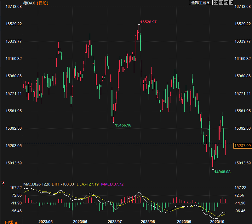Click the yellow DEA:-127.19 value readout
The height and width of the screenshot is (224, 252).
88,184
